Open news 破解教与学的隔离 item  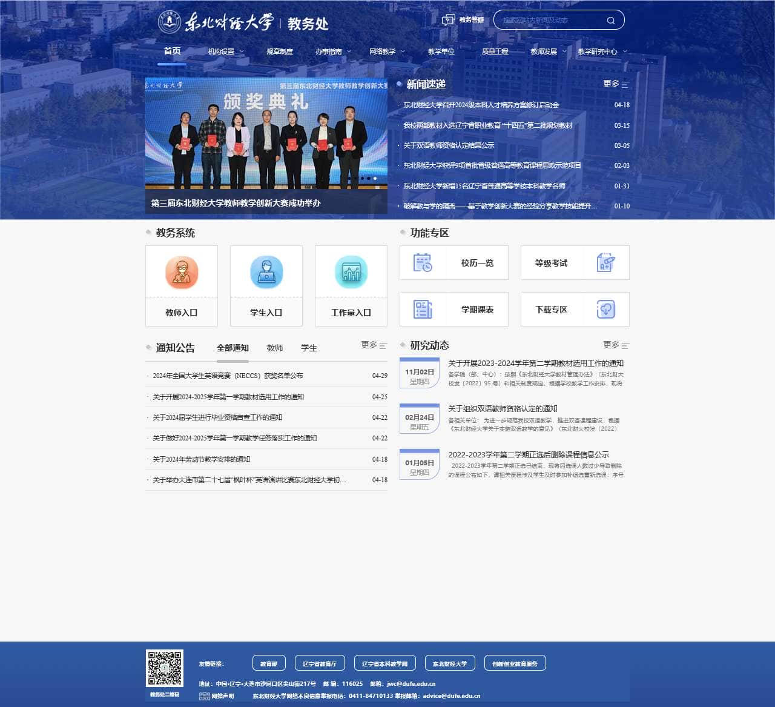pyautogui.click(x=501, y=206)
